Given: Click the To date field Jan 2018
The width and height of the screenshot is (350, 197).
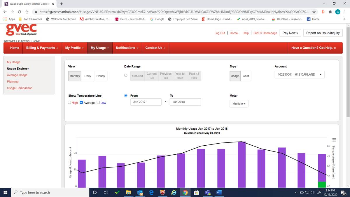Looking at the screenshot, I should [185, 102].
